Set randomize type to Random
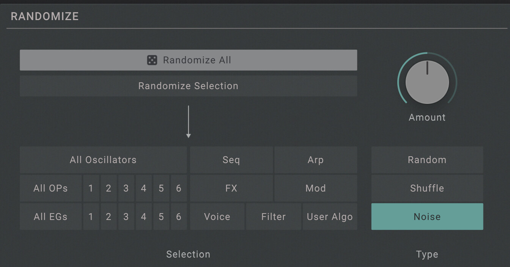The width and height of the screenshot is (510, 267). click(x=427, y=160)
